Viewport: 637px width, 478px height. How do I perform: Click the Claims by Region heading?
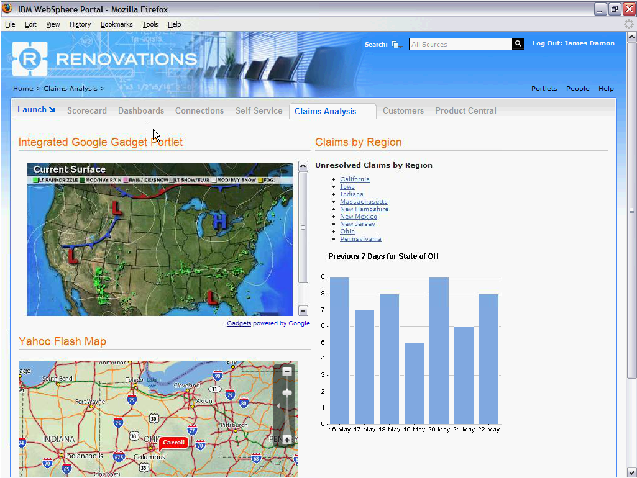click(359, 142)
